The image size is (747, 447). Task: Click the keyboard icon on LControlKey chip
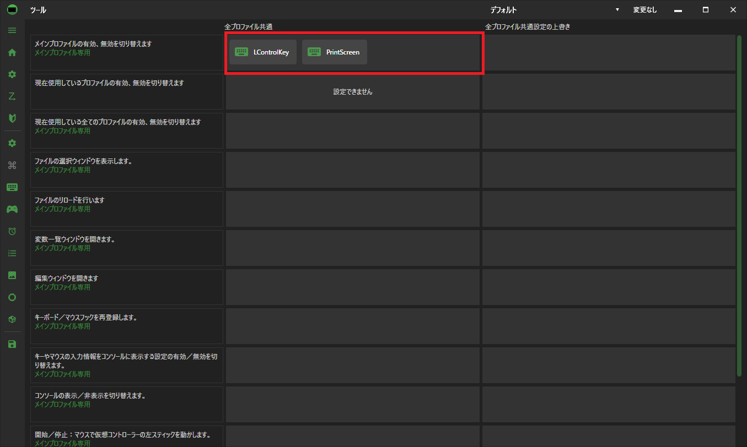241,52
